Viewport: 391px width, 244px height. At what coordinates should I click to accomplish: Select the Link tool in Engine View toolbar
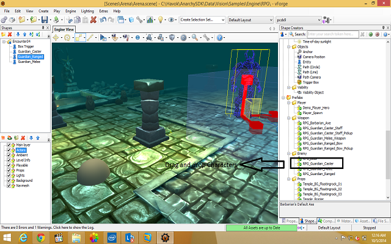point(90,38)
